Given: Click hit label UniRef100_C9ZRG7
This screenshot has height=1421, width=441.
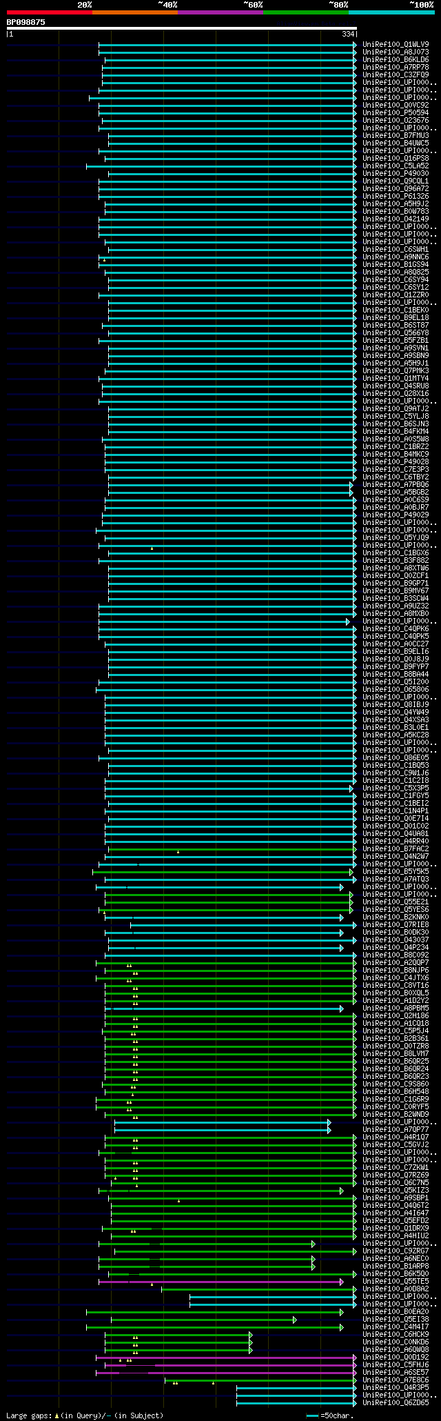Looking at the screenshot, I should tap(396, 1251).
